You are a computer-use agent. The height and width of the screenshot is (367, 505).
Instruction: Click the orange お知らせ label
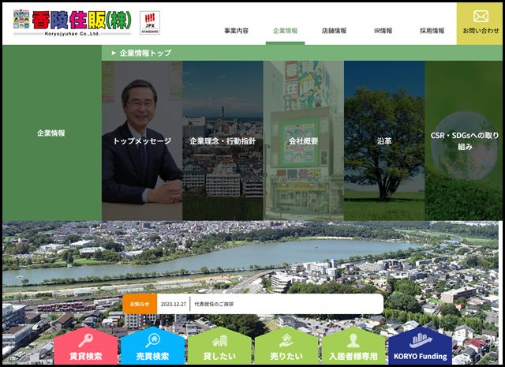click(140, 304)
